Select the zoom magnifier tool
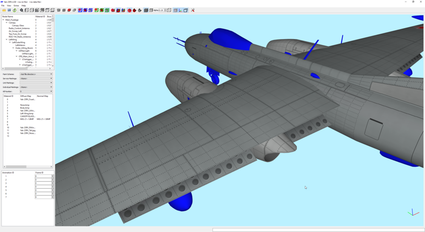 pos(21,10)
